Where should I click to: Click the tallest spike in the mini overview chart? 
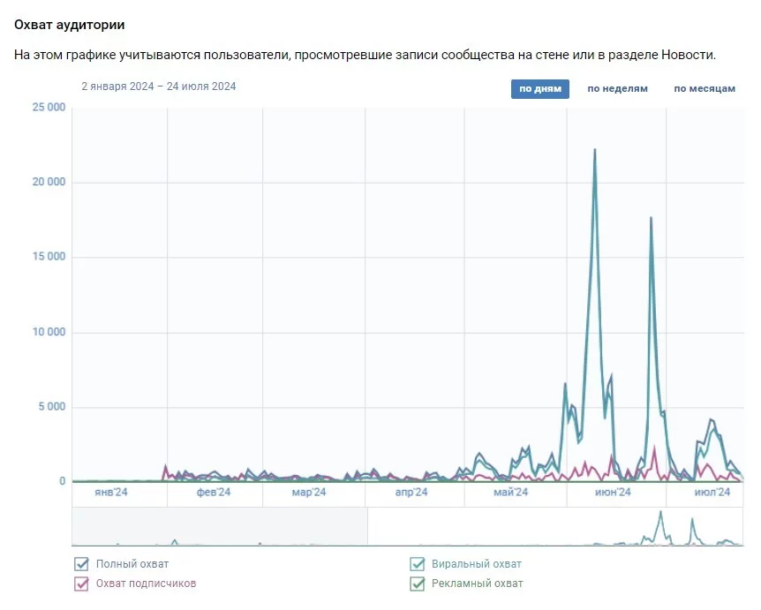660,514
